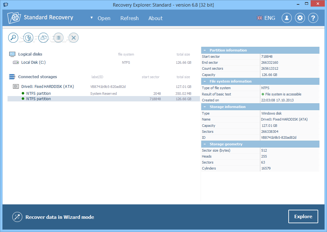Image resolution: width=327 pixels, height=232 pixels.
Task: Open the user account icon
Action: pyautogui.click(x=286, y=18)
